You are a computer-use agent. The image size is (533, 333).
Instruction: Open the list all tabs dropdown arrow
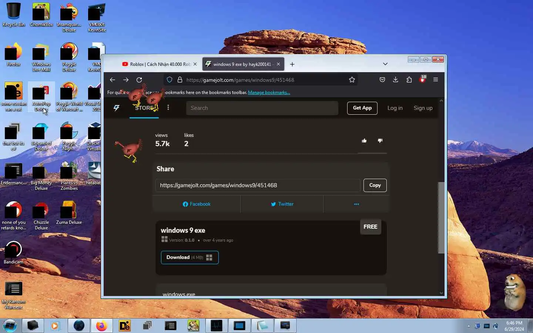pos(385,64)
